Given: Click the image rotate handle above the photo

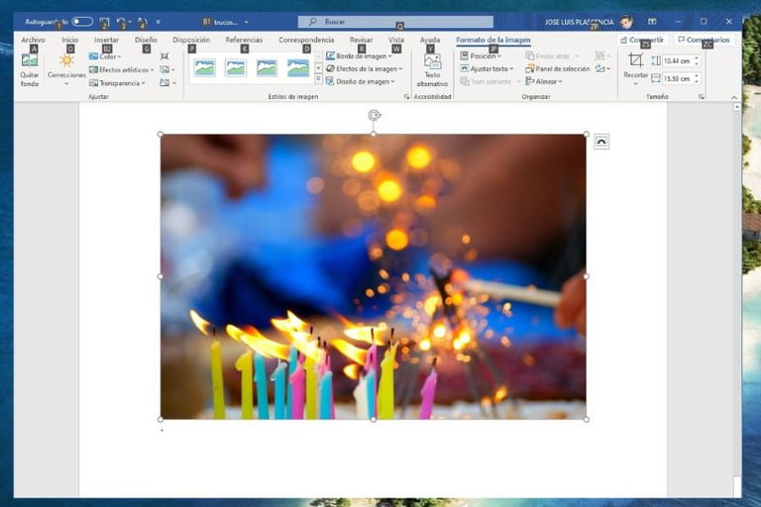Looking at the screenshot, I should pos(374,116).
